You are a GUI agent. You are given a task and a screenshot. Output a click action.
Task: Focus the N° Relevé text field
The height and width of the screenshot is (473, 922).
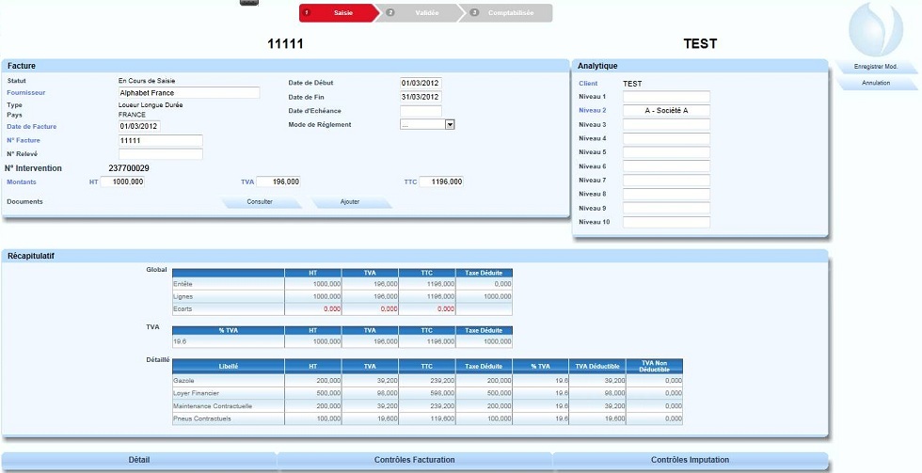click(x=160, y=154)
